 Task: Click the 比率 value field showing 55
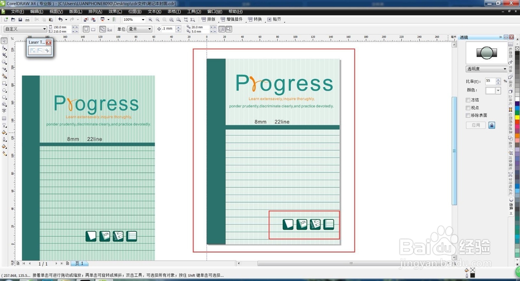tap(490, 81)
